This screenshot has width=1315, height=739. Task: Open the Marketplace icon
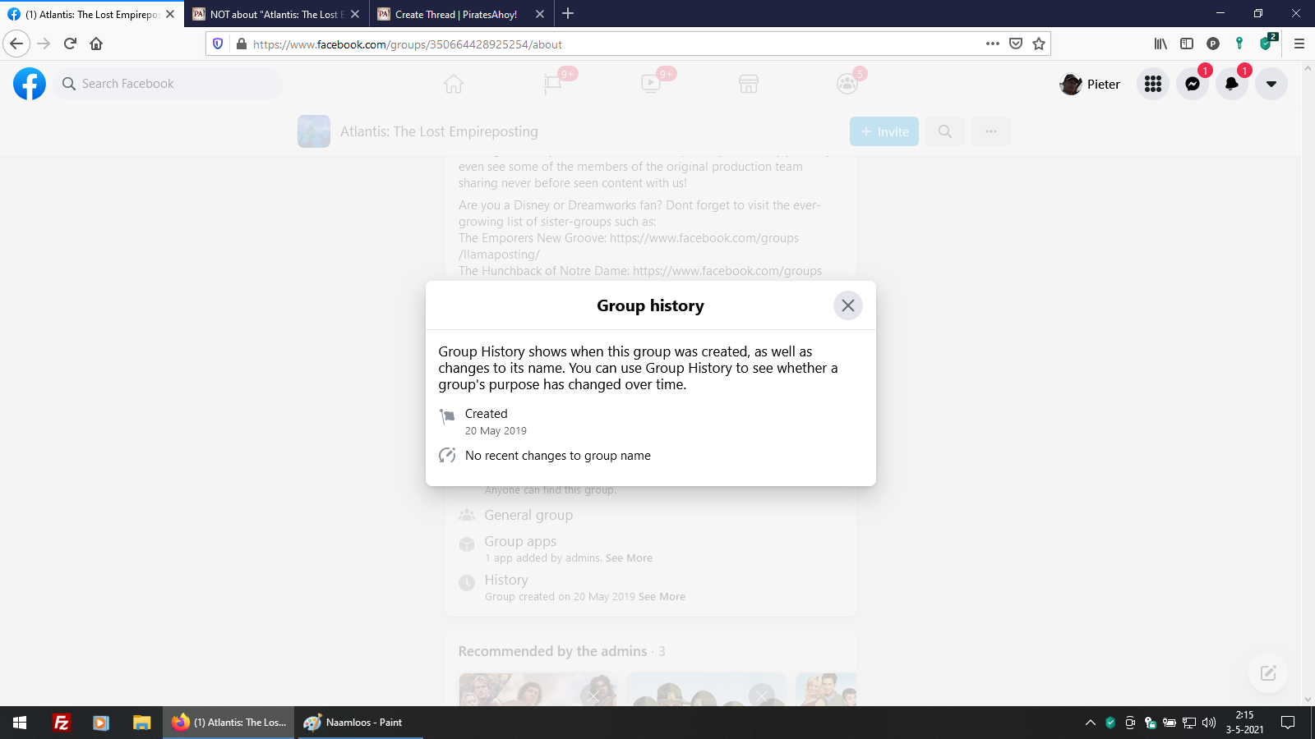coord(749,84)
